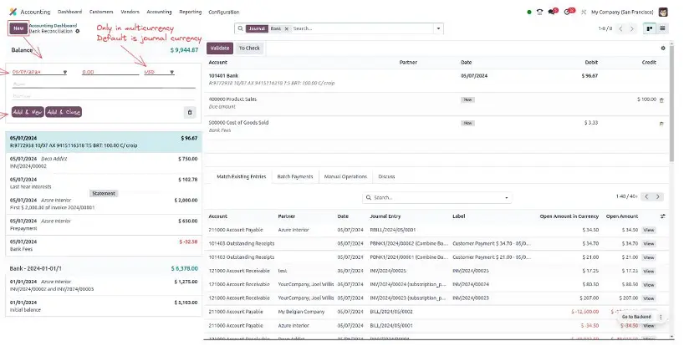Open the Reporting menu
The image size is (684, 346).
tap(190, 12)
